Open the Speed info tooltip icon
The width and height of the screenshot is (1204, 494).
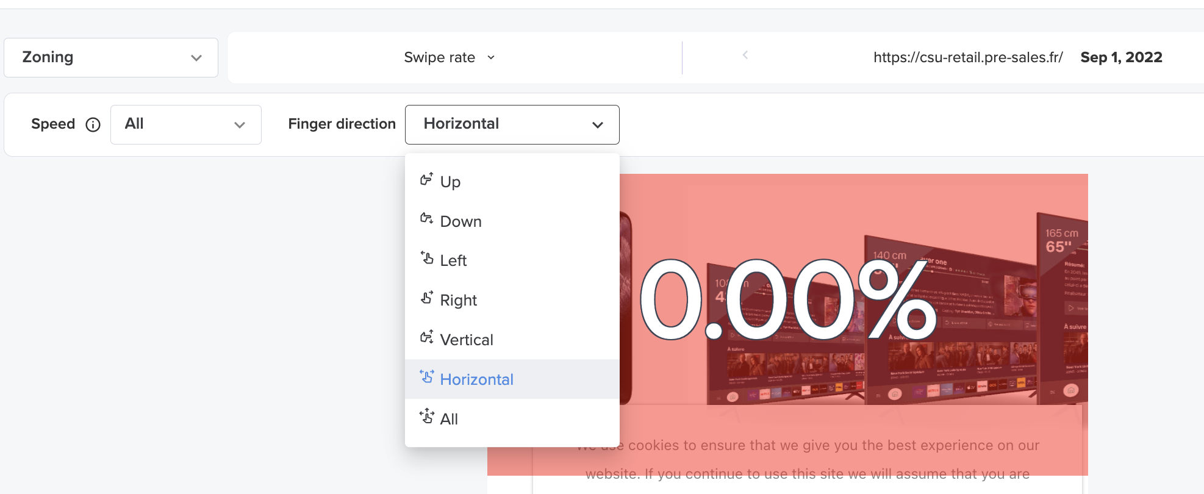click(x=93, y=124)
